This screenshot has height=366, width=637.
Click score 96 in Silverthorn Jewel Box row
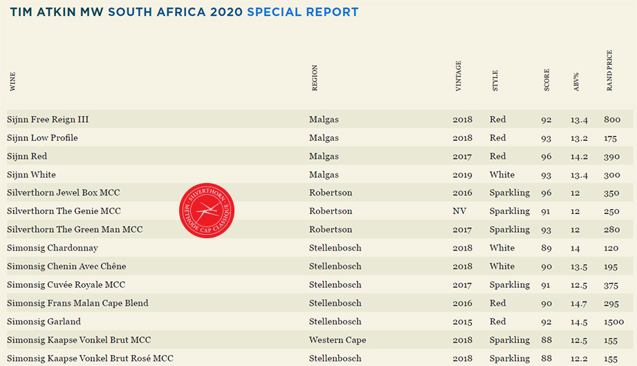click(546, 193)
